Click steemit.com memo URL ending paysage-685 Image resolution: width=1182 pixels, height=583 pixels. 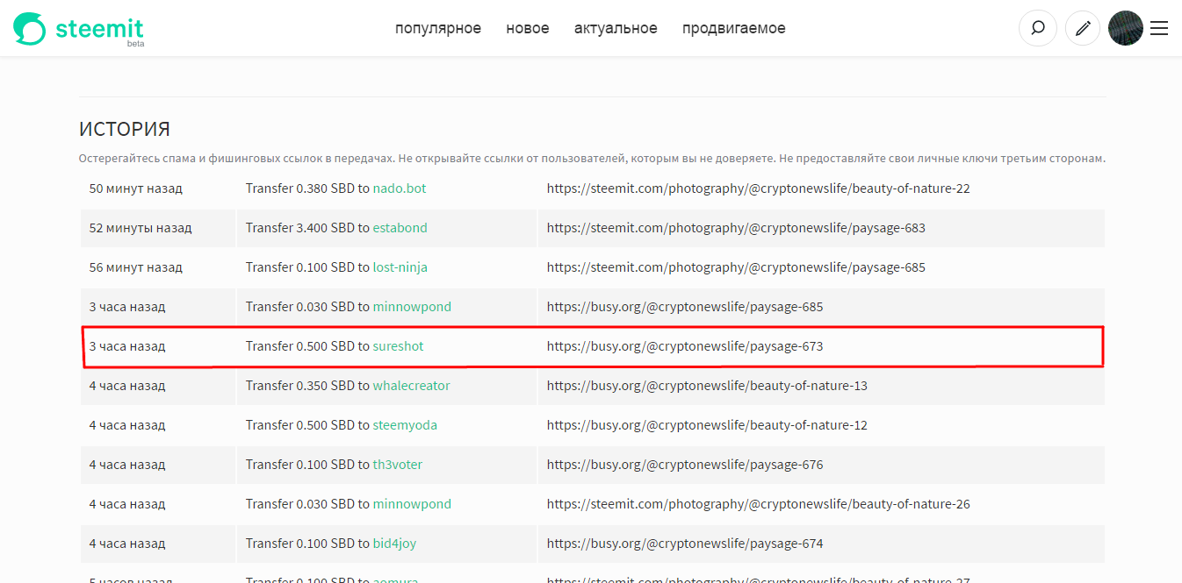click(x=736, y=267)
